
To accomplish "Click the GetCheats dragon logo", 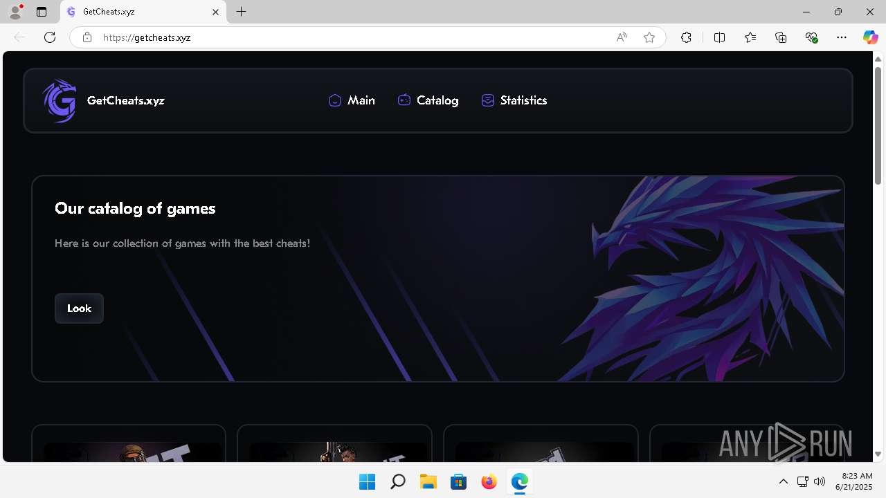I will 60,100.
